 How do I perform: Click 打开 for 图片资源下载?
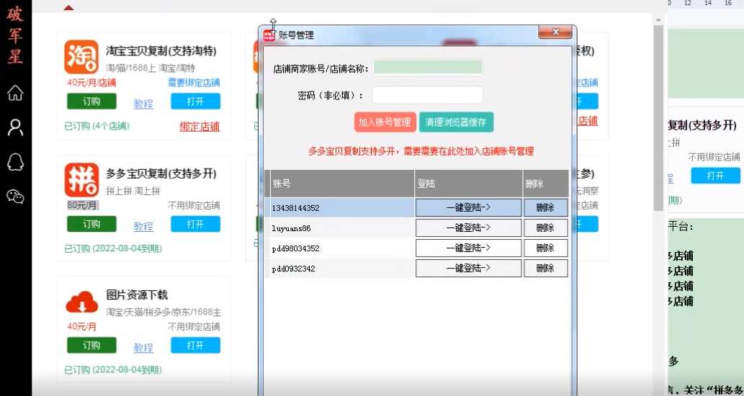point(195,345)
